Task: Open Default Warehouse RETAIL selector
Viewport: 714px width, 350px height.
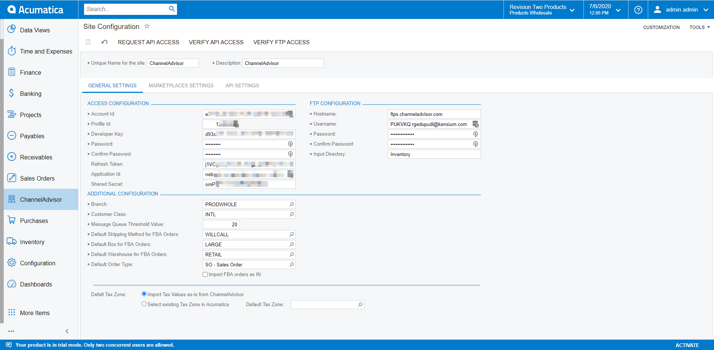Action: [292, 255]
